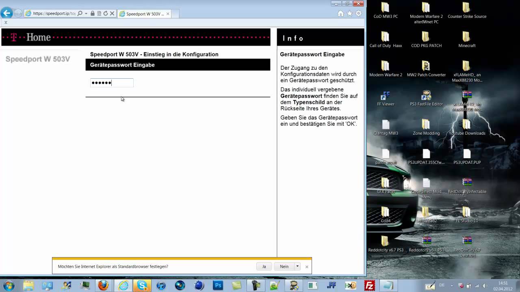Open the Windows Start menu orb
The width and height of the screenshot is (520, 292).
[x=9, y=286]
